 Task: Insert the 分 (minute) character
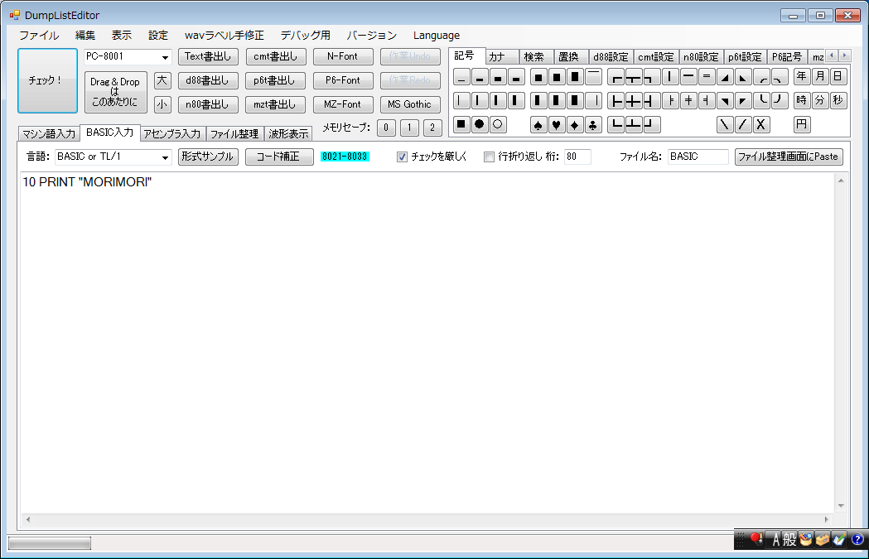click(820, 100)
